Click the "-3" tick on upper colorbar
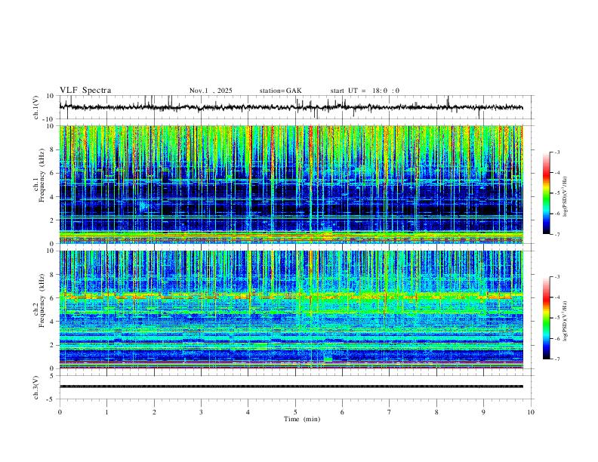The height and width of the screenshot is (462, 598). (x=556, y=152)
